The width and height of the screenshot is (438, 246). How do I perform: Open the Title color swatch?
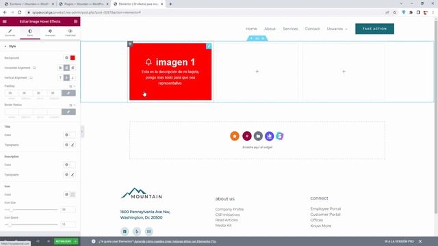tap(73, 135)
